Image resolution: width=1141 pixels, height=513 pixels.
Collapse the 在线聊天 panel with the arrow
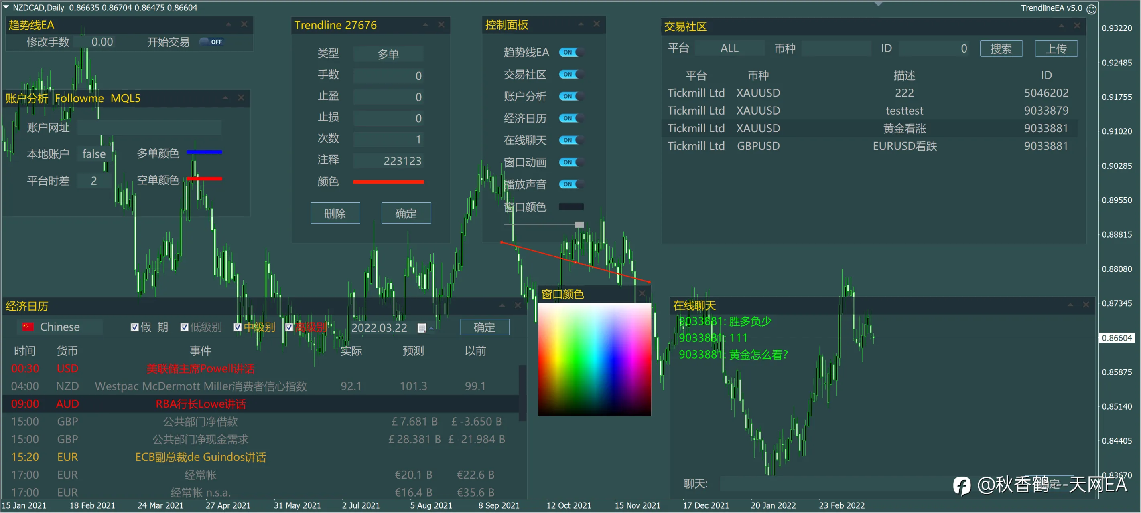tap(1070, 305)
